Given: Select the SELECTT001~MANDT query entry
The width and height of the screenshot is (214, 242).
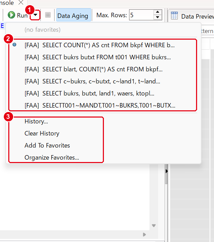Looking at the screenshot, I should coord(100,105).
